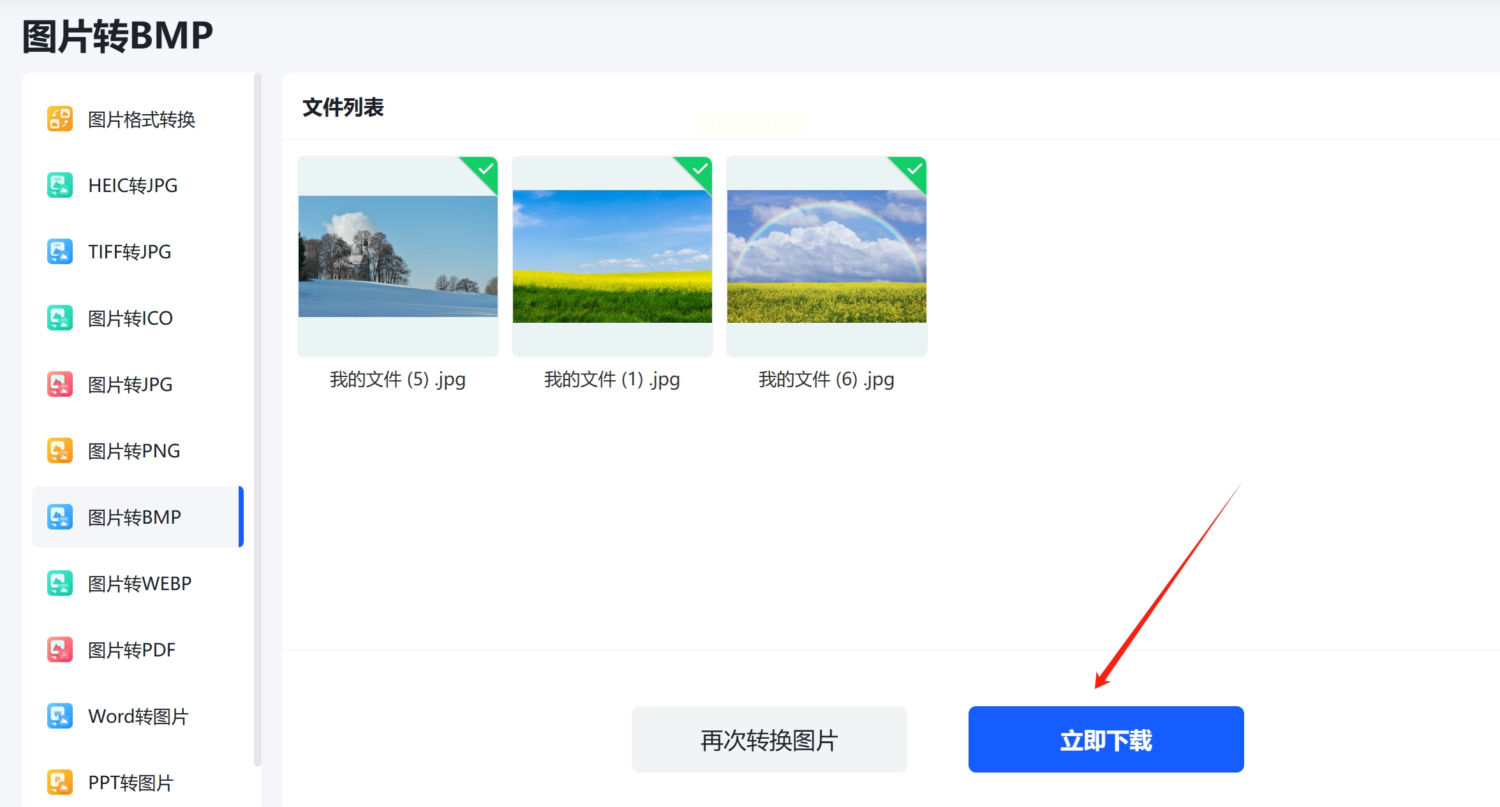This screenshot has width=1500, height=807.
Task: Open the snowy church image thumbnail
Action: (x=397, y=256)
